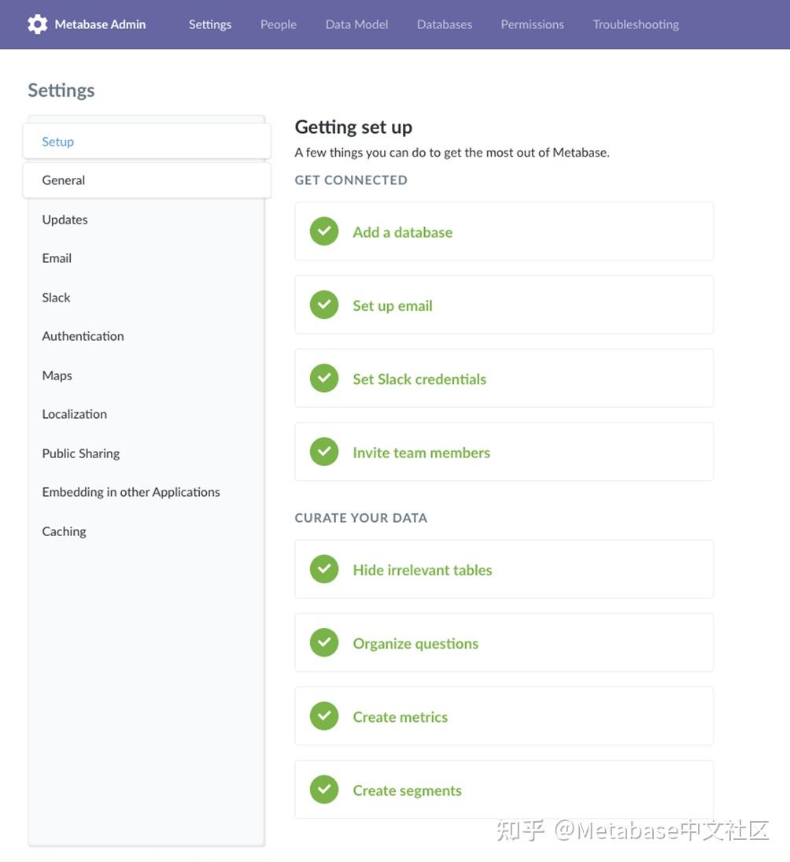Click the checkmark beside Hide irrelevant tables
This screenshot has width=790, height=862.
tap(324, 569)
